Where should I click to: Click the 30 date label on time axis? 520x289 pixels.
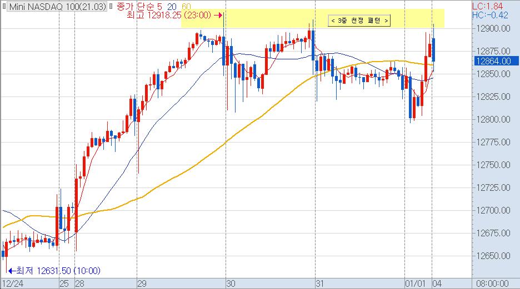tap(231, 283)
